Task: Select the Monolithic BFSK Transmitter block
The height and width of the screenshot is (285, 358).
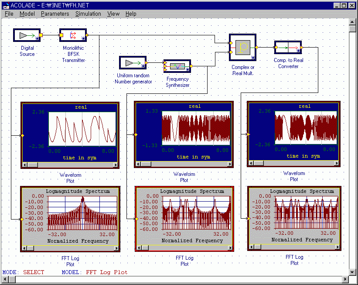Action: tap(73, 35)
